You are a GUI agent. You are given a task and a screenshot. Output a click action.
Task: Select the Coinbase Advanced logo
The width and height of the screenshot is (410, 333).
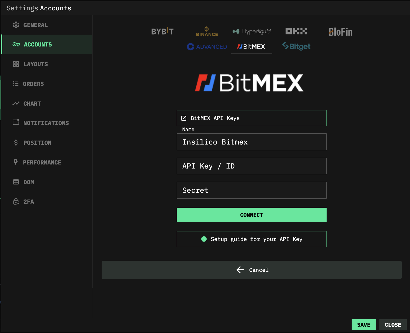click(x=207, y=47)
